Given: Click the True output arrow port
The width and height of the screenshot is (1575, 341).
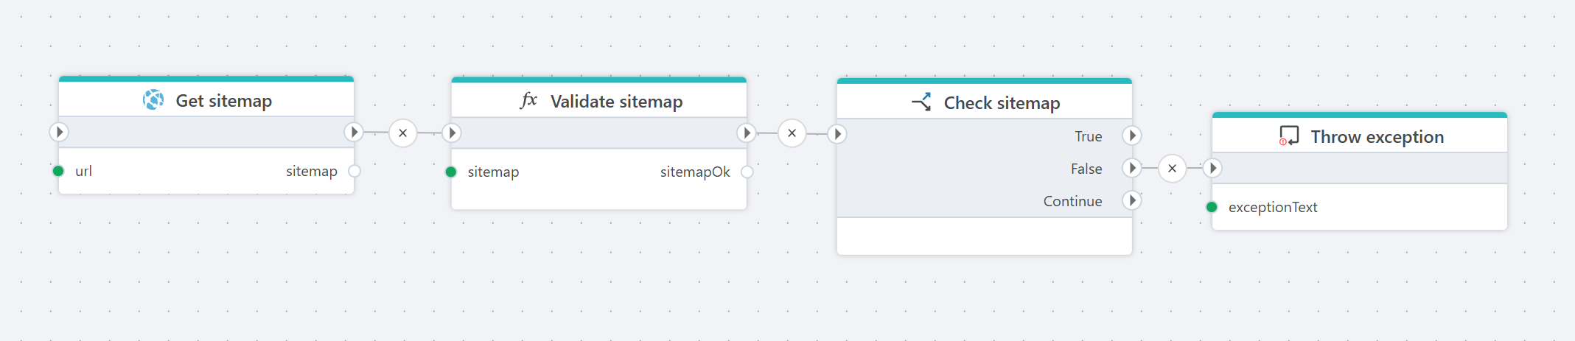Looking at the screenshot, I should [1132, 136].
